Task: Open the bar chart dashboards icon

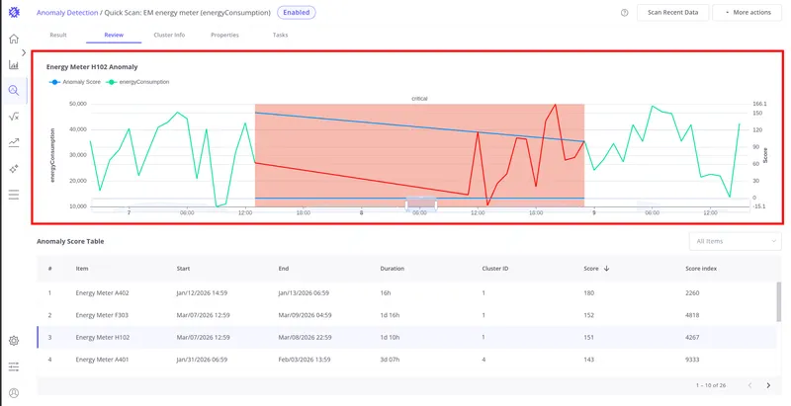Action: (14, 64)
